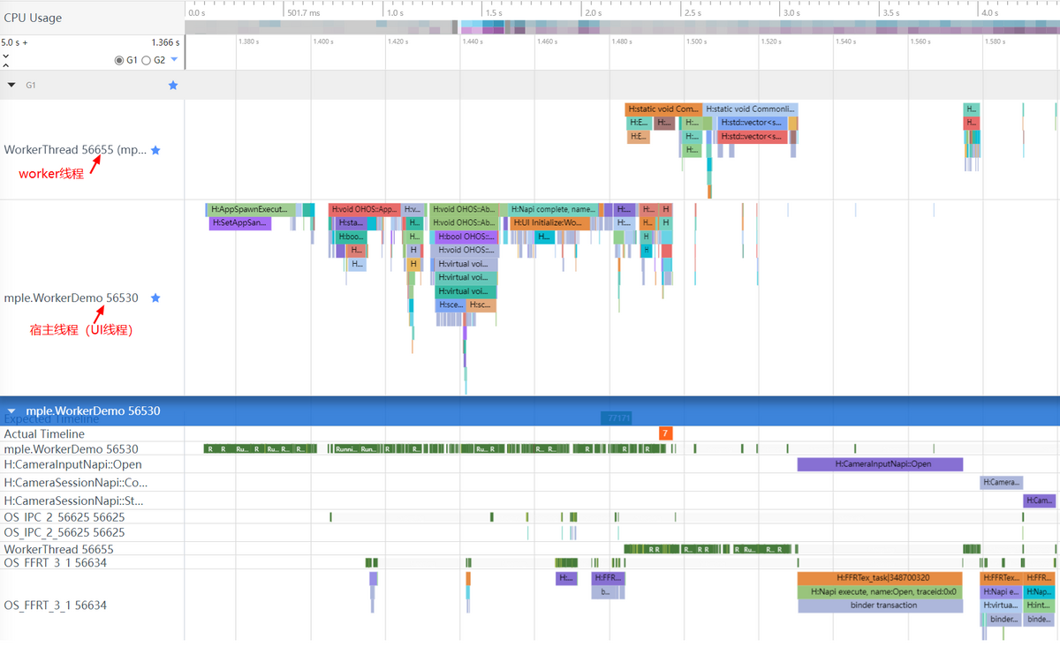This screenshot has height=647, width=1060.
Task: Click the CPU Usage overview bar
Action: tap(618, 27)
